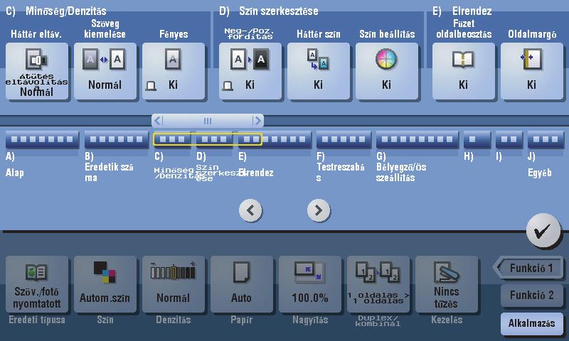
Task: Open the Háttér szín background color setting
Action: 319,71
